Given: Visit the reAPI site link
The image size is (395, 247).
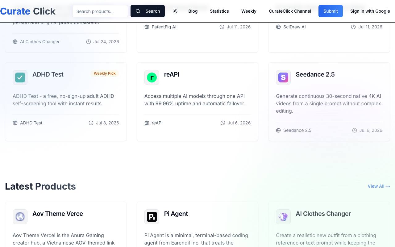Looking at the screenshot, I should (x=157, y=123).
